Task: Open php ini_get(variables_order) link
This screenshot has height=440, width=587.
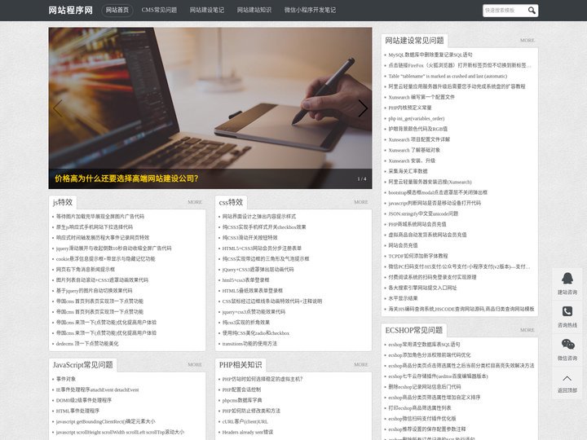Action: pyautogui.click(x=417, y=118)
